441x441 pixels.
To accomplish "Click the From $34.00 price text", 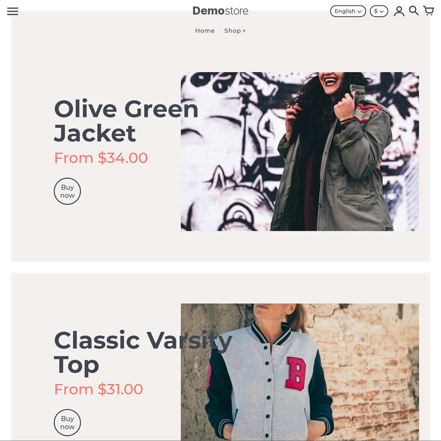I will click(101, 158).
